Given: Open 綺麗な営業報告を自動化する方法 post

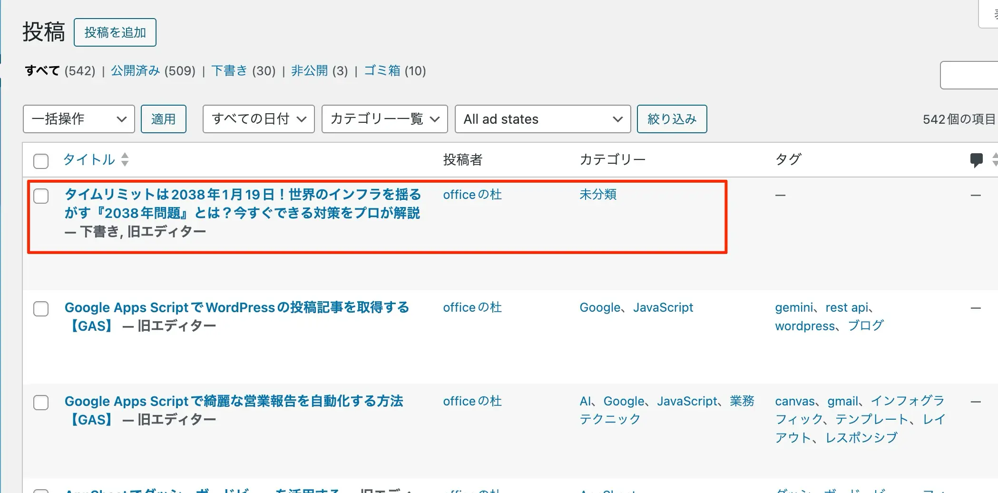Looking at the screenshot, I should pyautogui.click(x=234, y=410).
